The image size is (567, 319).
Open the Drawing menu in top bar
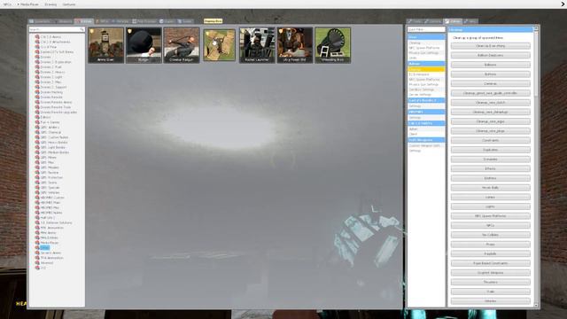tap(50, 4)
